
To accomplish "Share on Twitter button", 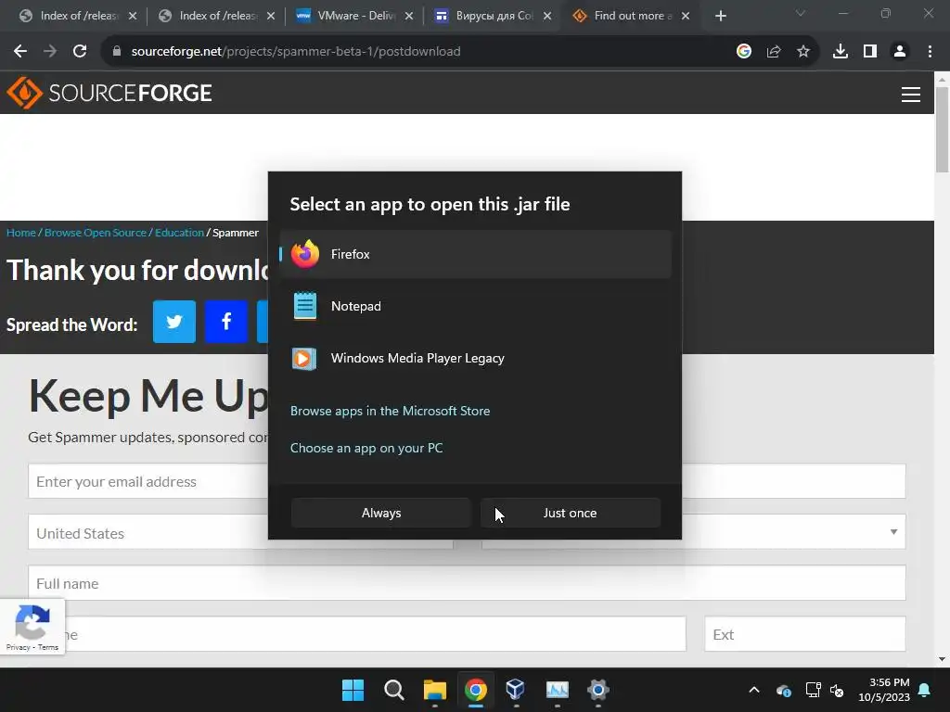I will pos(174,322).
